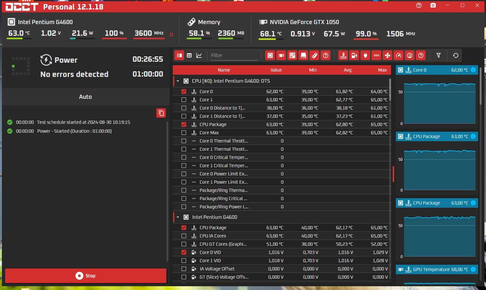Switch to the split list-and-graph view
This screenshot has height=290, width=486.
click(x=179, y=55)
